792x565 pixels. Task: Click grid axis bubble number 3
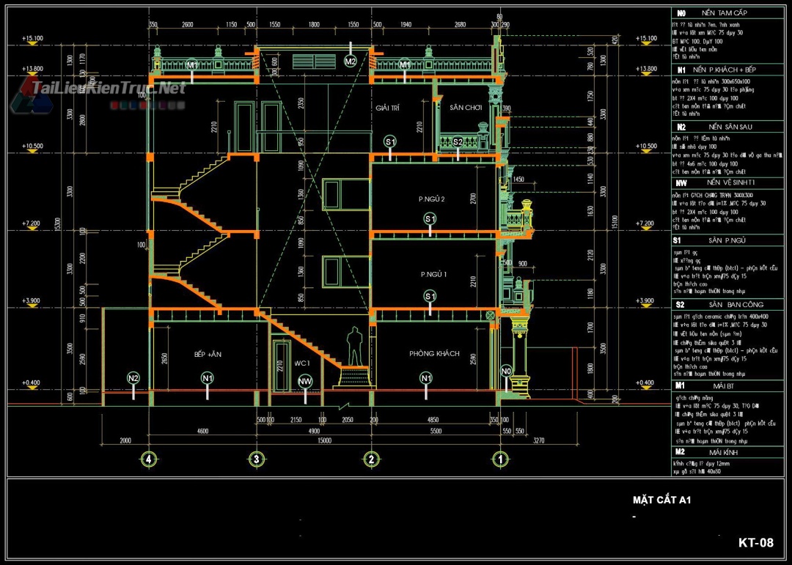pos(256,459)
